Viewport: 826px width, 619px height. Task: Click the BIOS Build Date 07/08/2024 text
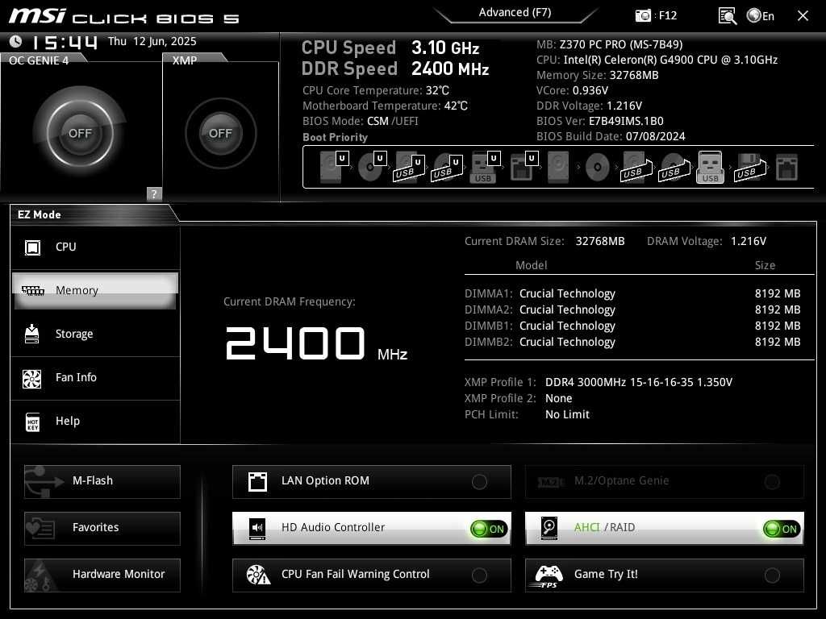611,136
